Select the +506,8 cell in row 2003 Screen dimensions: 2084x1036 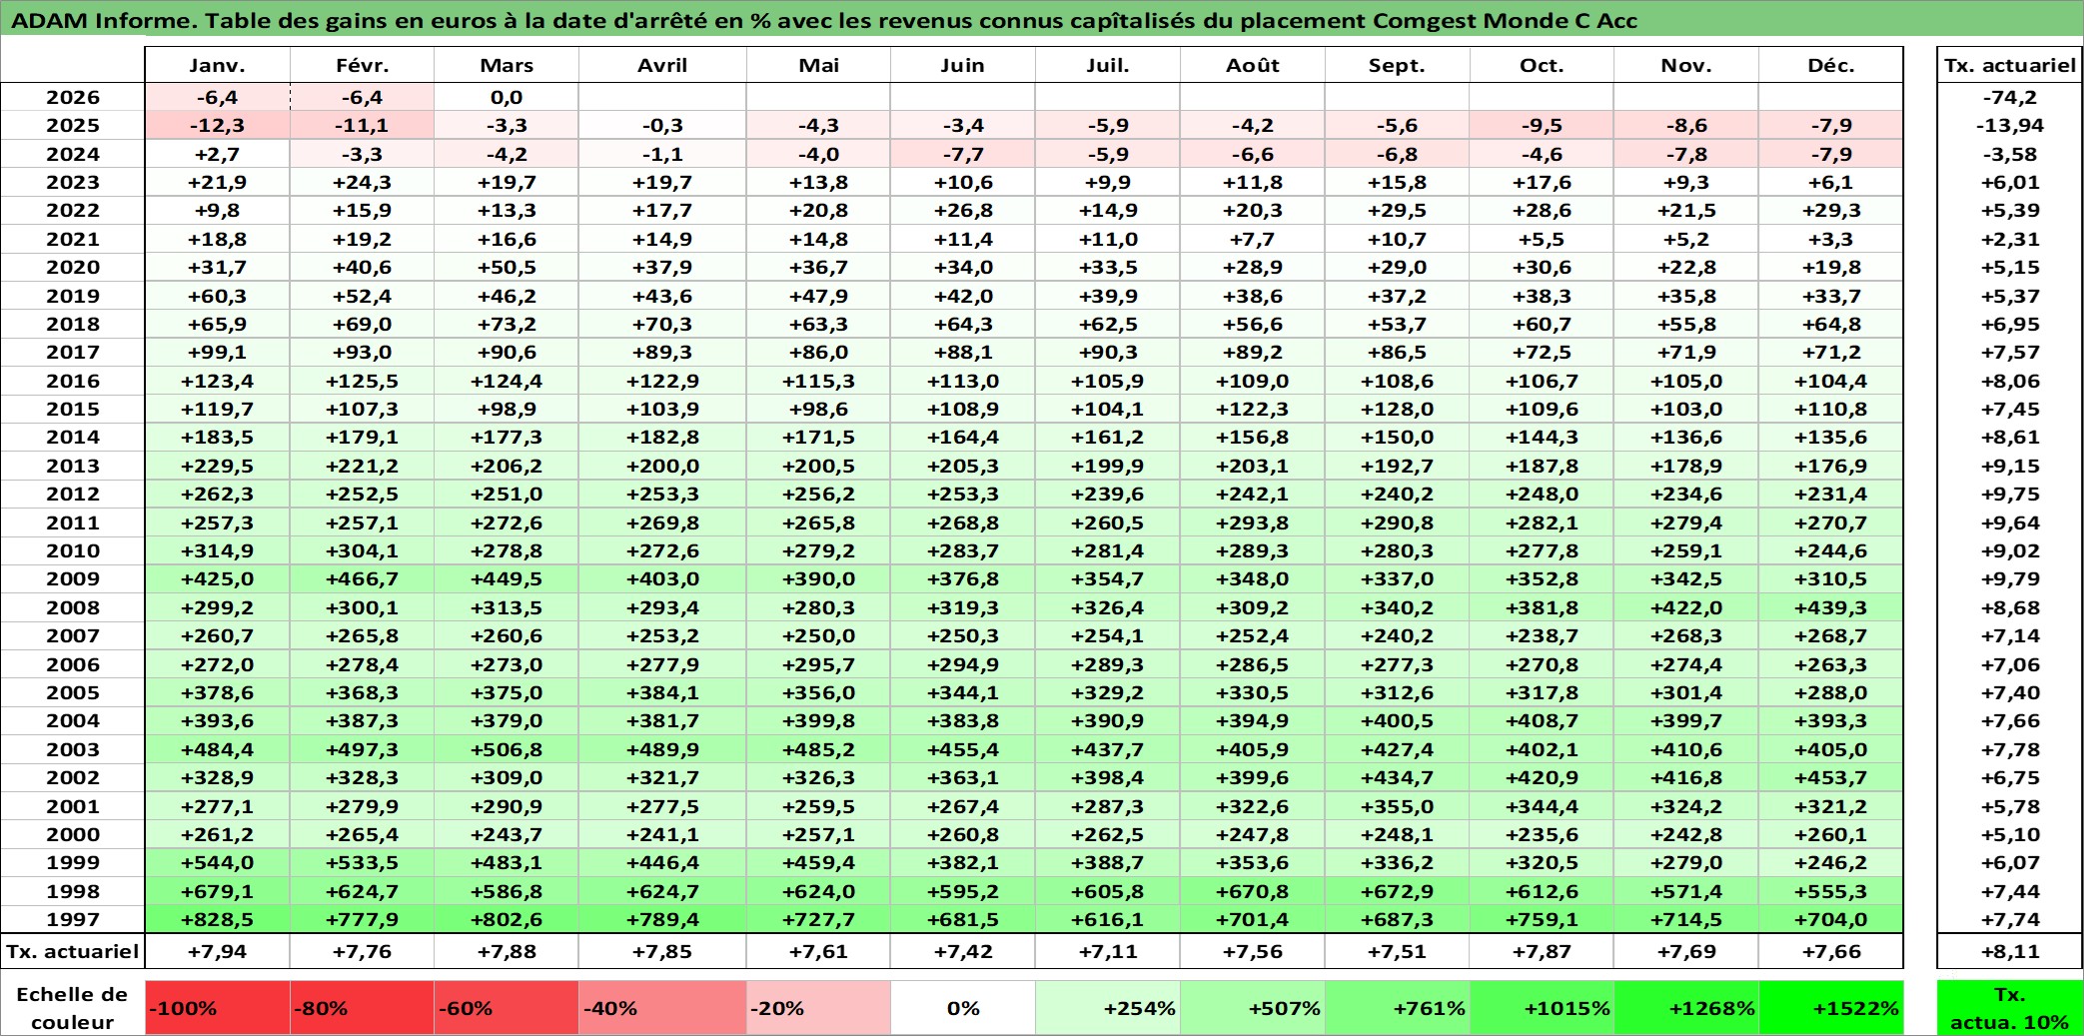click(x=507, y=749)
